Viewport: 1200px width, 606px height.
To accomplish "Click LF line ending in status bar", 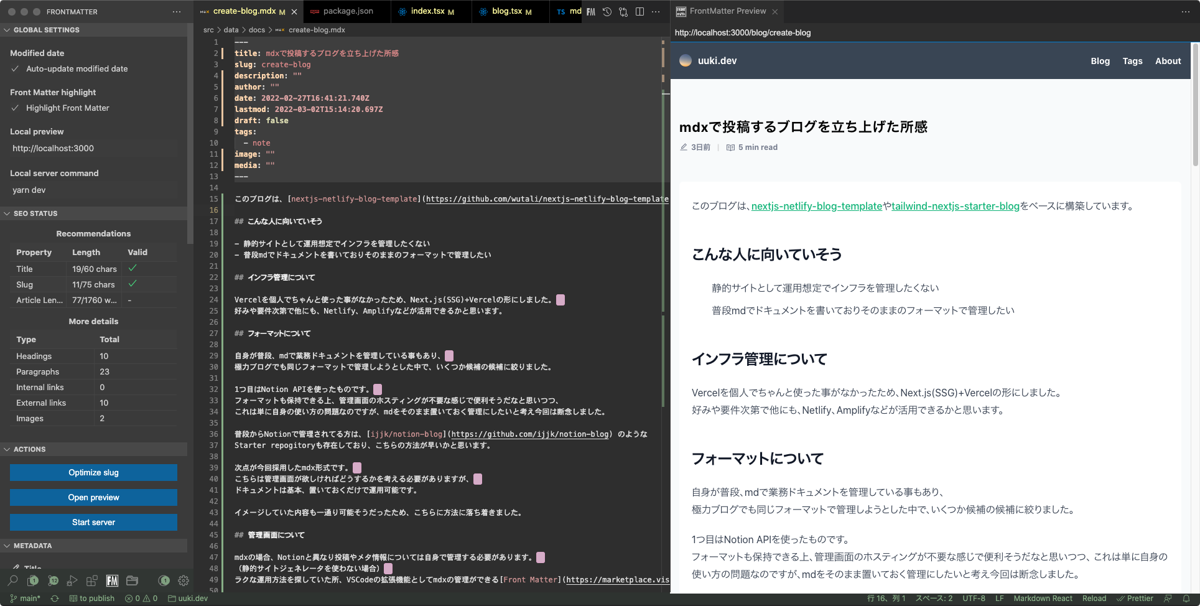I will [x=999, y=599].
